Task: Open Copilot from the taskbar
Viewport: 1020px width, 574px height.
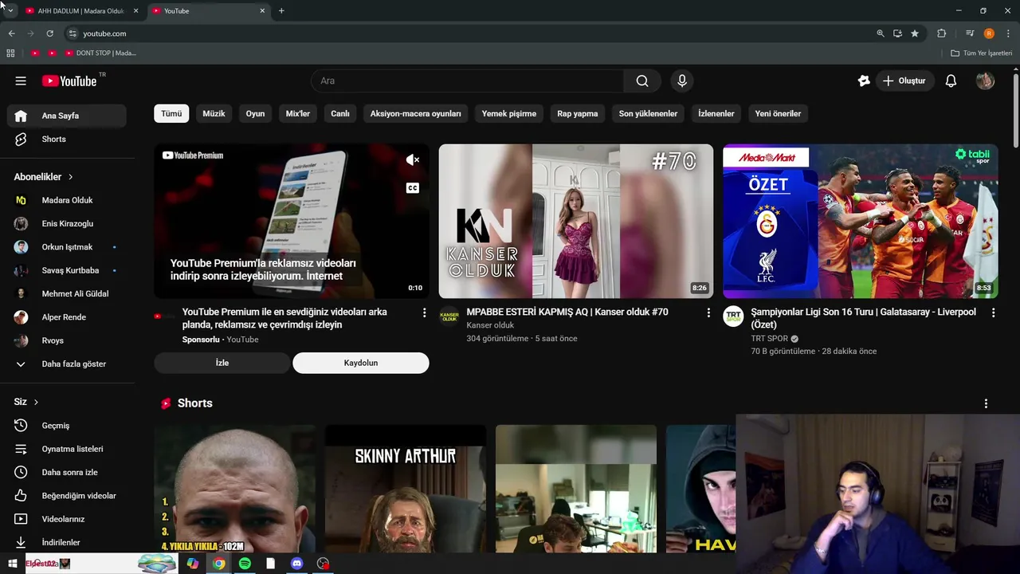Action: [x=193, y=564]
